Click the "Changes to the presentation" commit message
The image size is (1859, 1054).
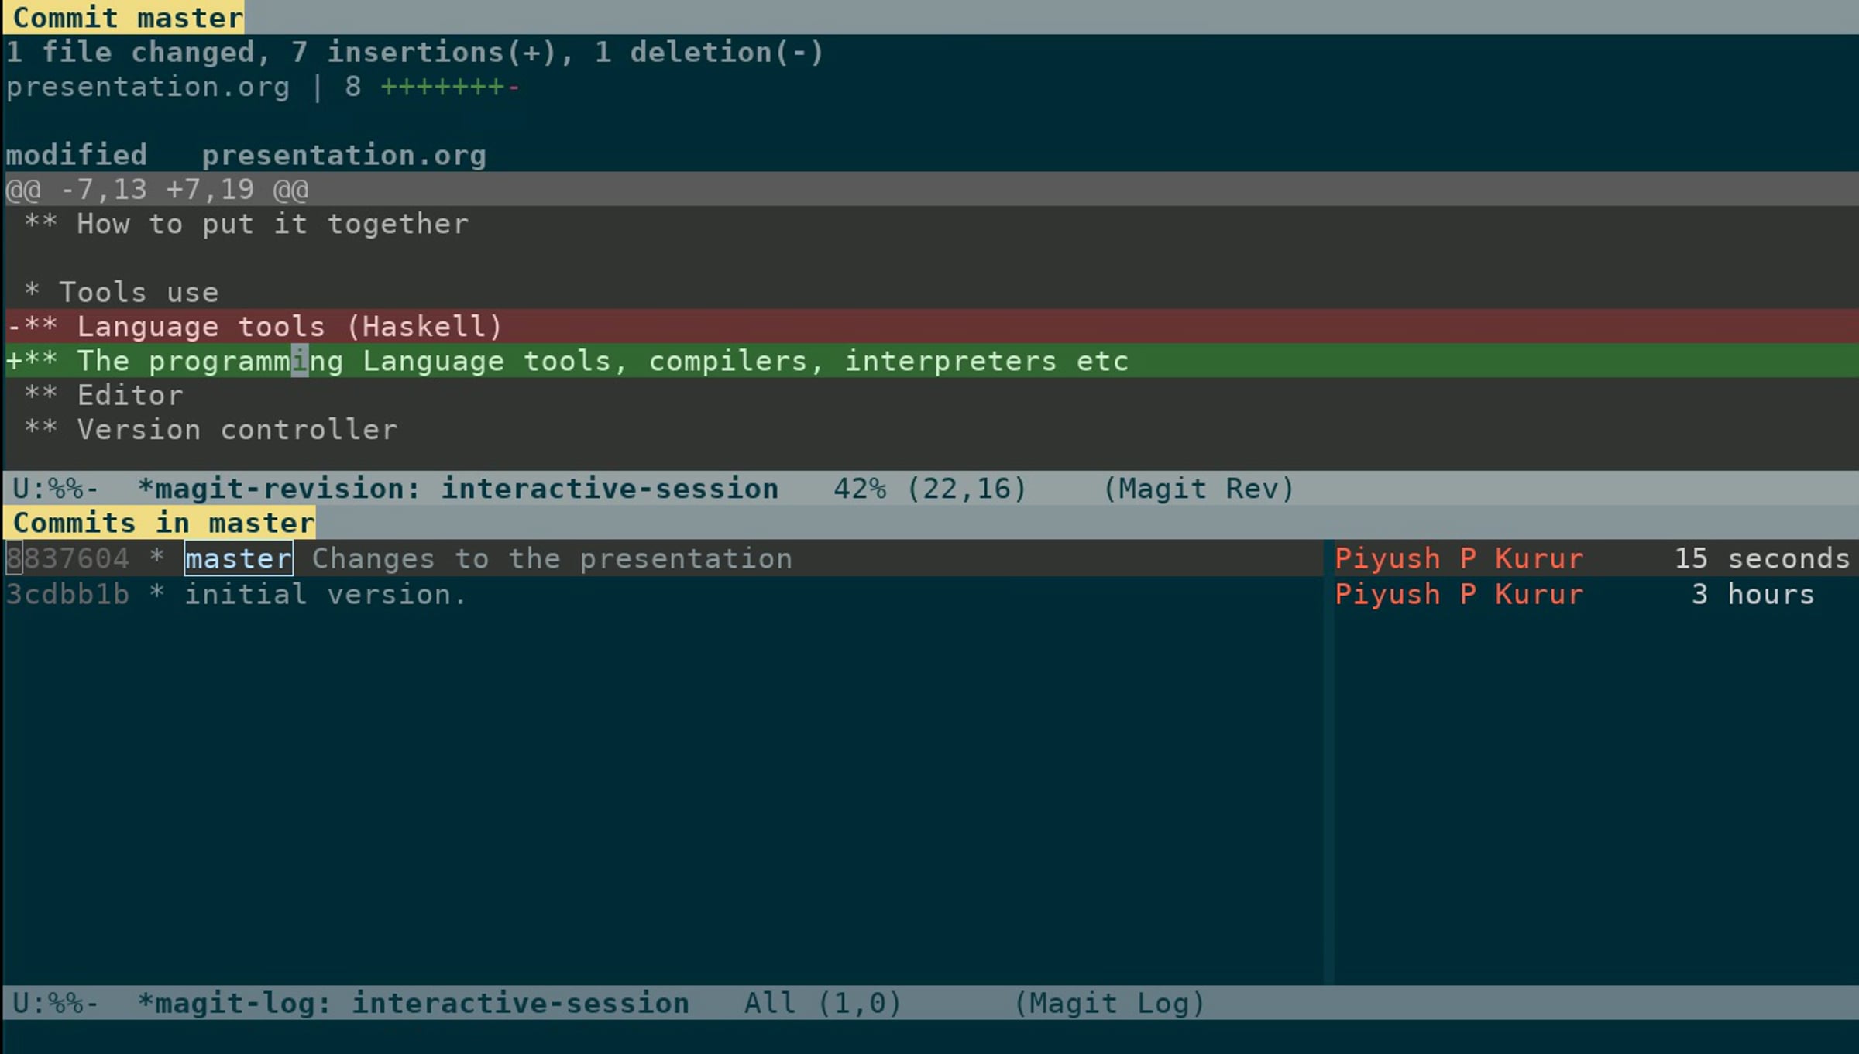pos(552,558)
